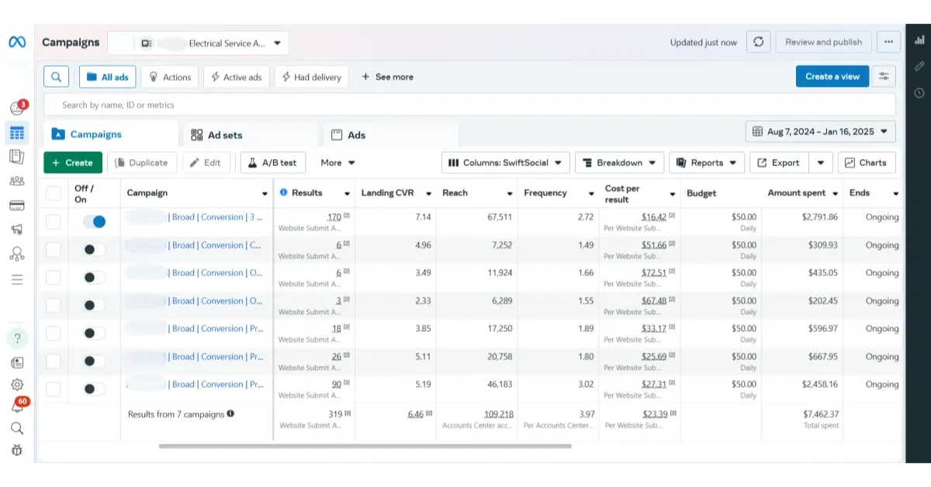Click the Create a view button

(x=832, y=76)
